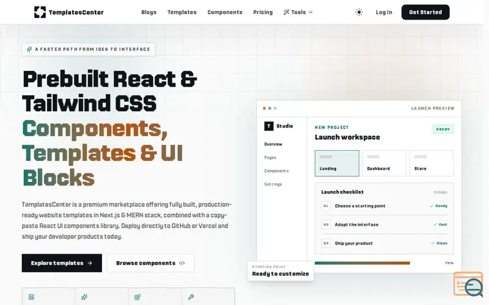489x305 pixels.
Task: Select the Dashboard project card
Action: click(384, 163)
